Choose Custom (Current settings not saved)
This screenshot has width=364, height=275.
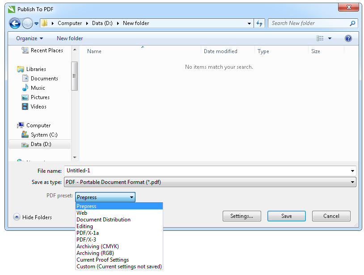(119, 267)
